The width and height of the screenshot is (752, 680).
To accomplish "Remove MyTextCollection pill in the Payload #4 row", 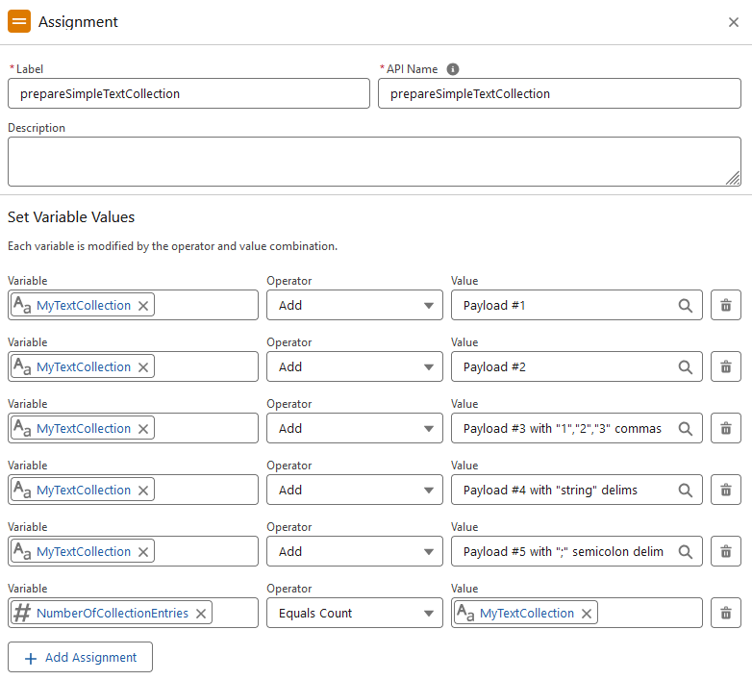I will (x=143, y=491).
